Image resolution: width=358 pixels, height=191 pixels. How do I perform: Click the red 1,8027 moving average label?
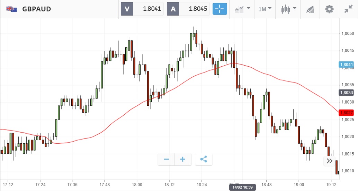pyautogui.click(x=346, y=113)
